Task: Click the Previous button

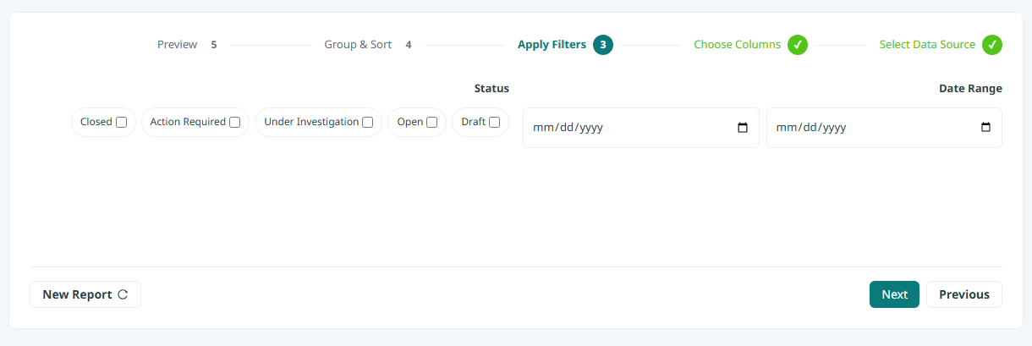Action: tap(964, 294)
